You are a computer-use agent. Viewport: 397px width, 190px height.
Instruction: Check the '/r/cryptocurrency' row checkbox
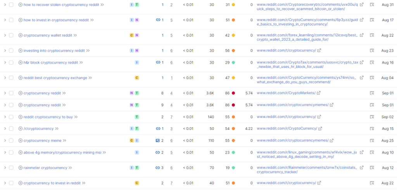(x=11, y=128)
